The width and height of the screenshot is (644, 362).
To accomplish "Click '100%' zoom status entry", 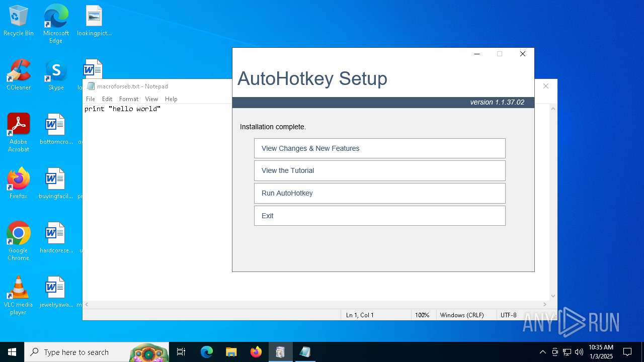I will pyautogui.click(x=422, y=315).
